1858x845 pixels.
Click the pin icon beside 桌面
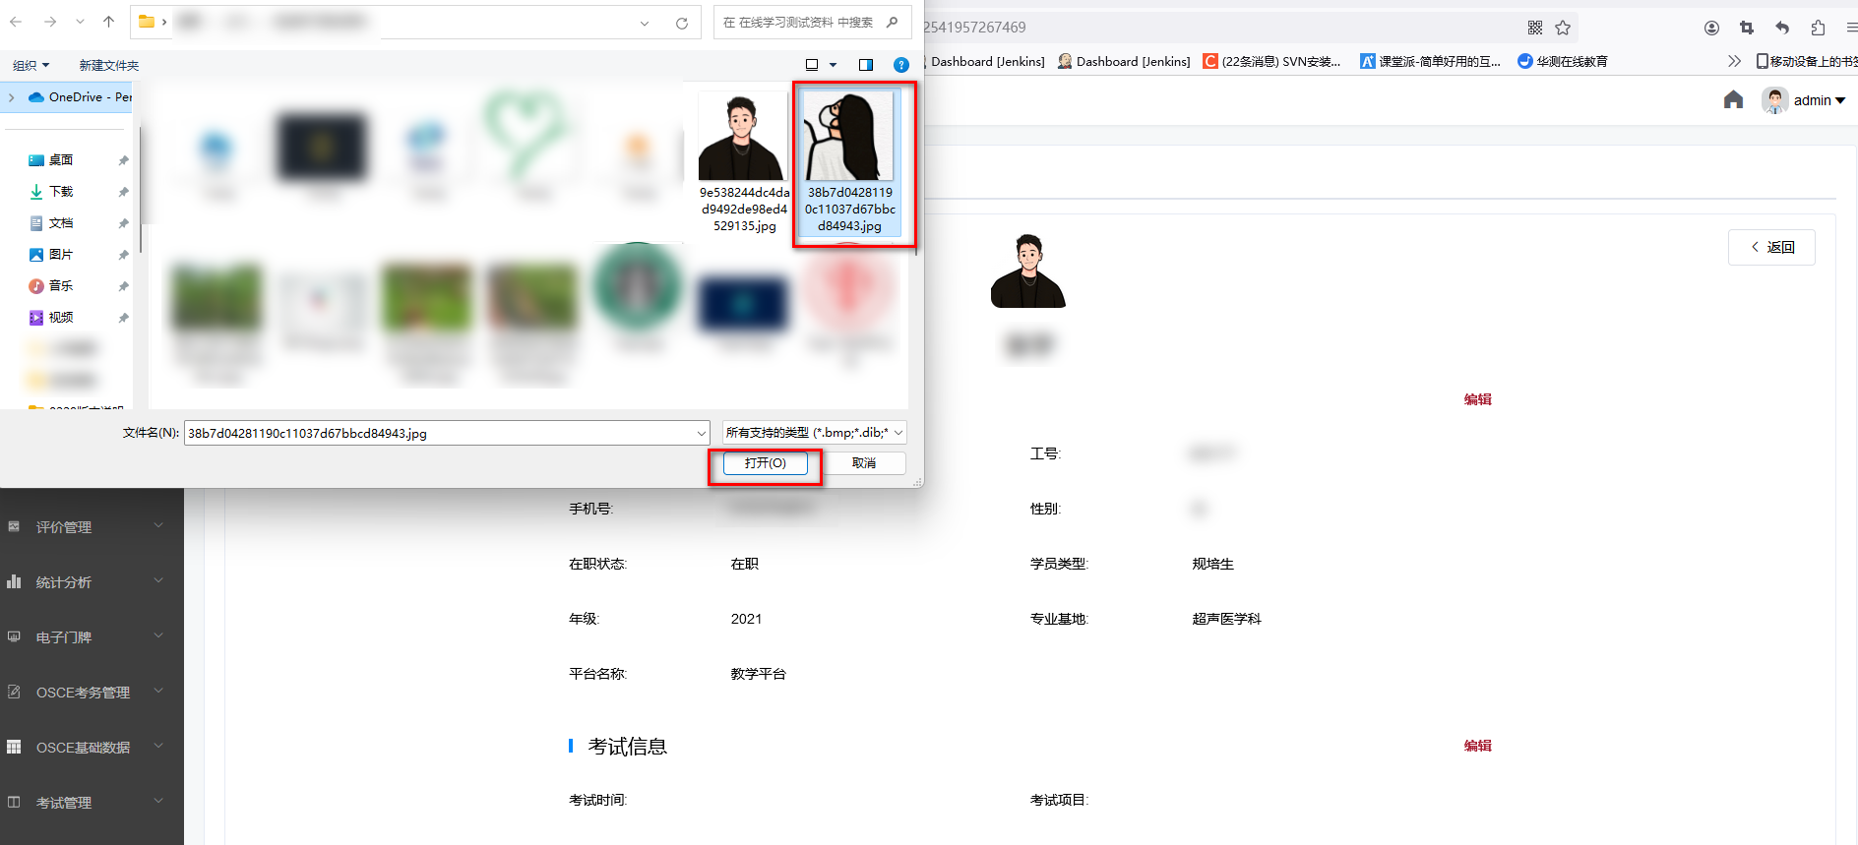click(x=123, y=160)
